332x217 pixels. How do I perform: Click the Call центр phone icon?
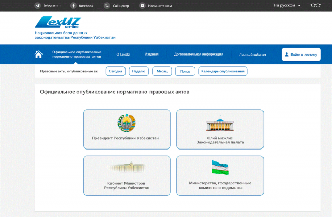click(107, 6)
